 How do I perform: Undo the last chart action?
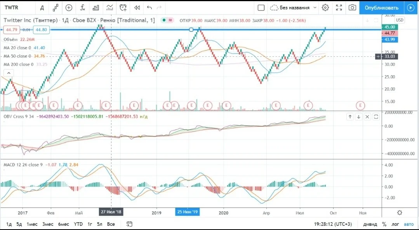[150, 8]
